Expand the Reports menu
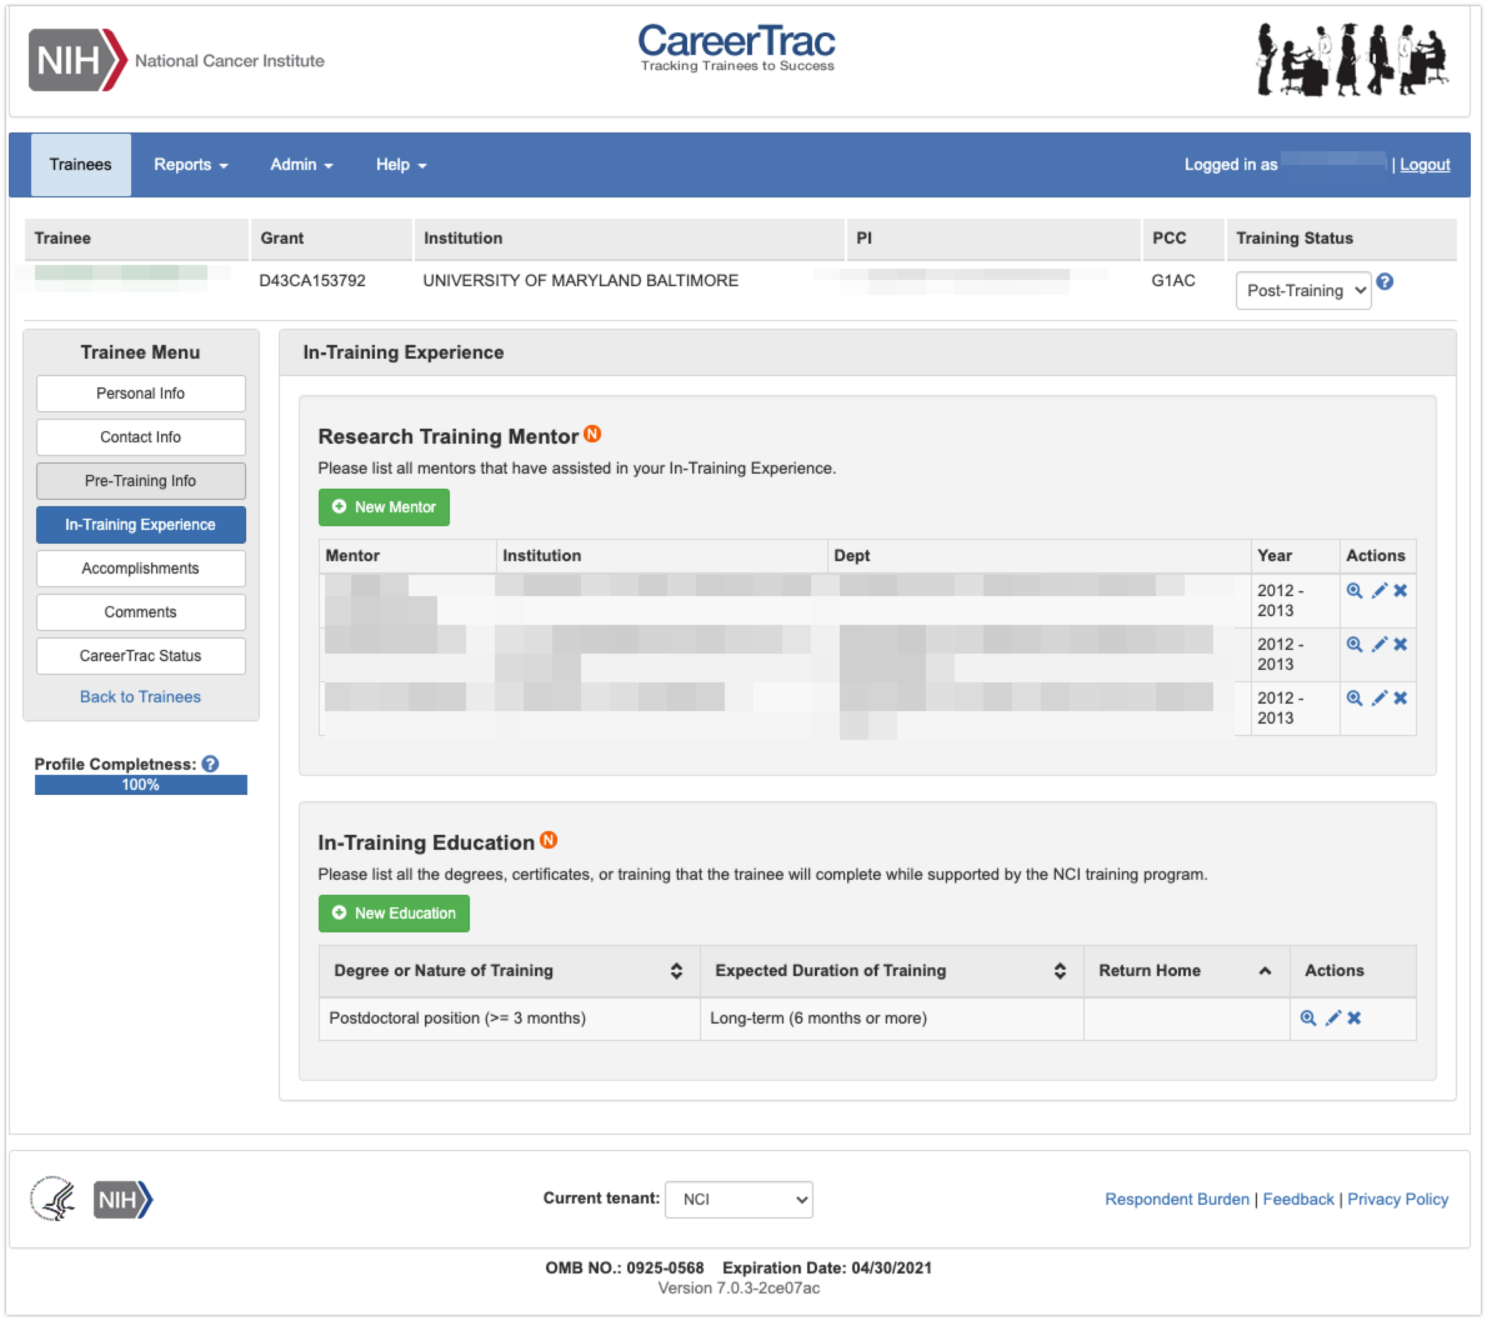This screenshot has width=1487, height=1321. coord(191,164)
